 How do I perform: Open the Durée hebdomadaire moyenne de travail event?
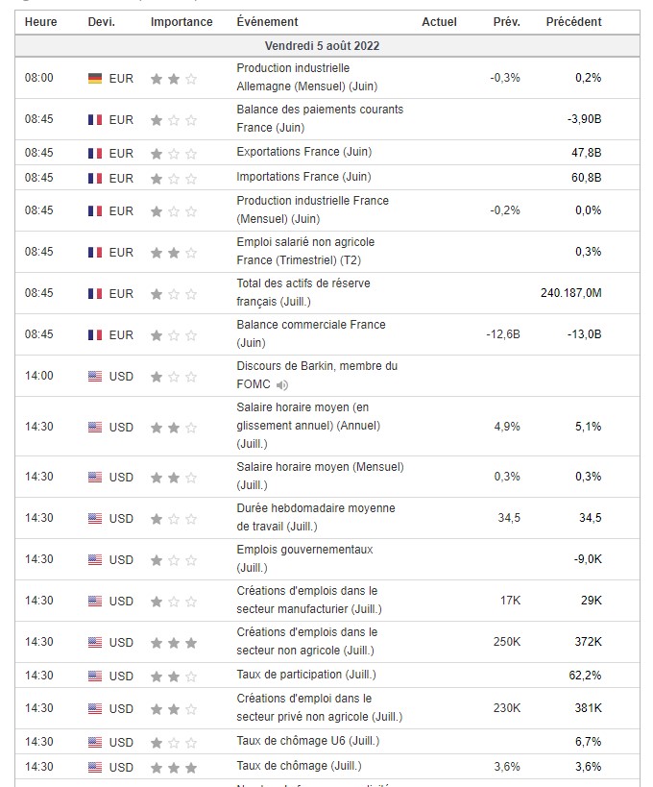(315, 517)
